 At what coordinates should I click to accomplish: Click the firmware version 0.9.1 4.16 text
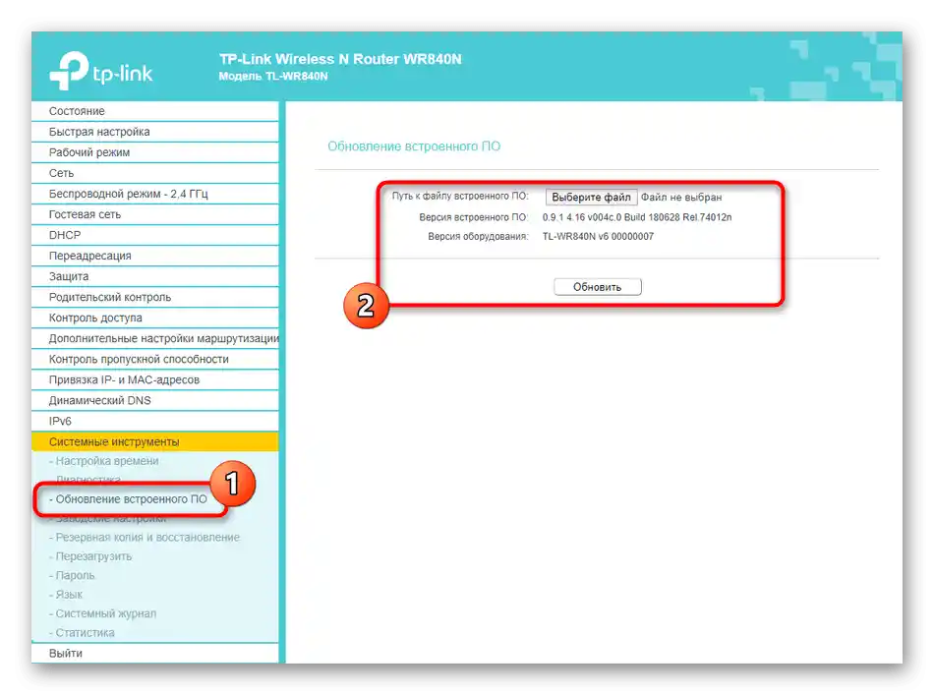637,217
